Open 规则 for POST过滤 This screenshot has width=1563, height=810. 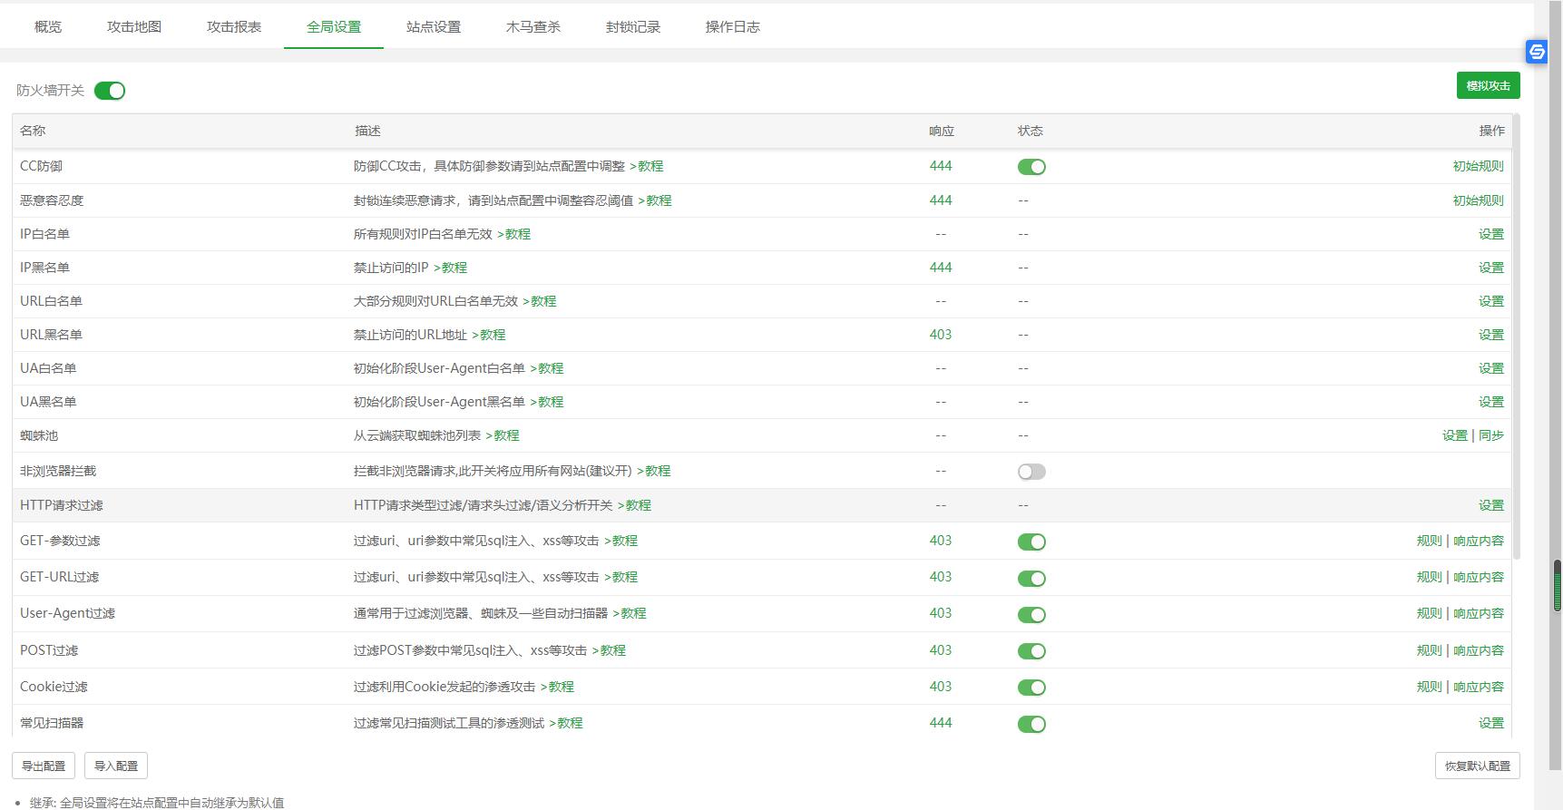coord(1429,650)
